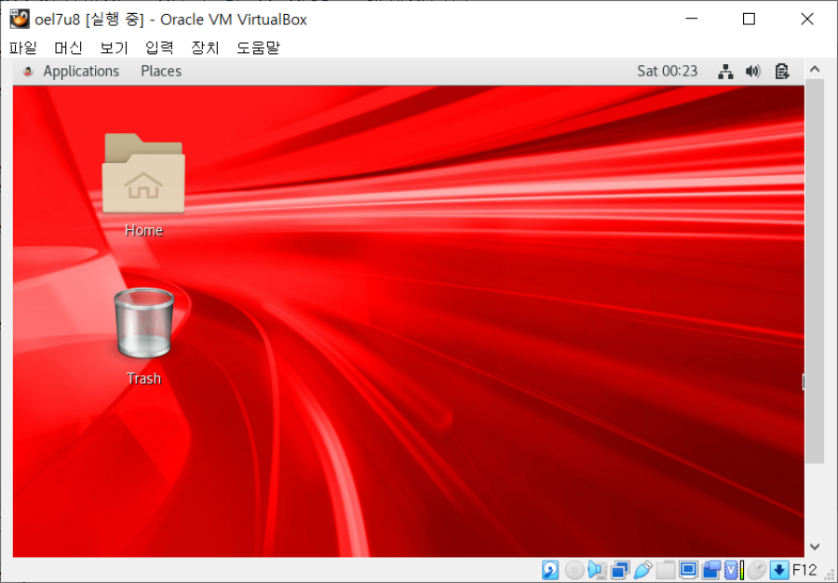This screenshot has width=838, height=583.
Task: Click the optical disc status icon
Action: click(574, 570)
